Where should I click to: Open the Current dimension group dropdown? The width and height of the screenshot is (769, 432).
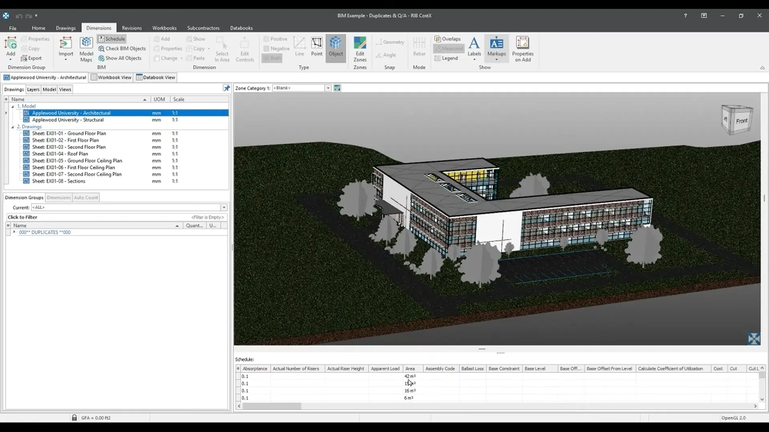click(224, 207)
